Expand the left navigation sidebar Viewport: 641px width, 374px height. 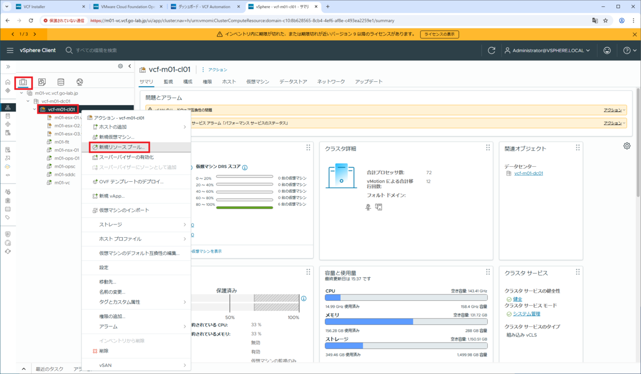tap(7, 67)
